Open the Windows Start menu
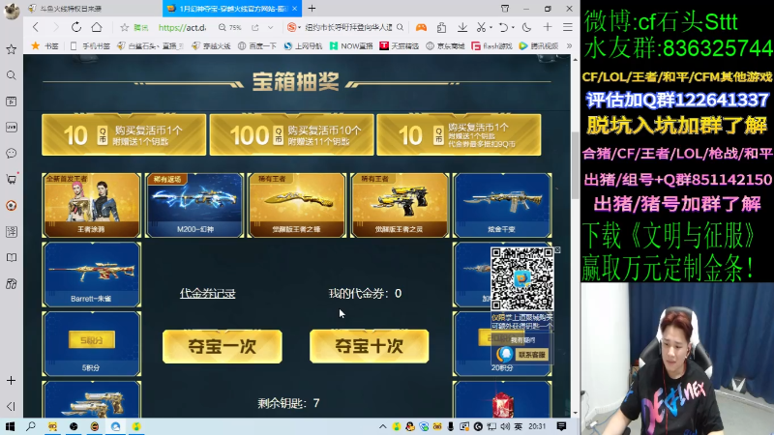Viewport: 774px width, 435px height. click(10, 426)
